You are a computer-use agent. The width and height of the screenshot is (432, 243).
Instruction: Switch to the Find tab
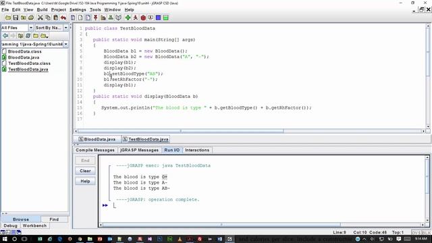[54, 219]
